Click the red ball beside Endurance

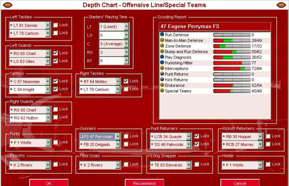tap(162, 85)
